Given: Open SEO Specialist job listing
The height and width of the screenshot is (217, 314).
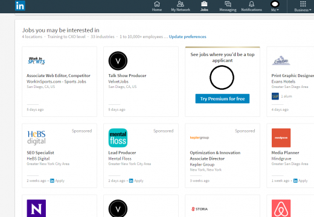Looking at the screenshot, I should point(40,153).
